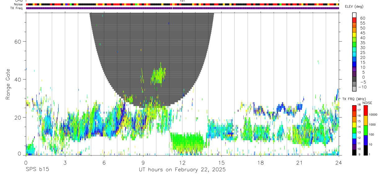Pick the white top segment of ELEV bar

[x=354, y=15]
